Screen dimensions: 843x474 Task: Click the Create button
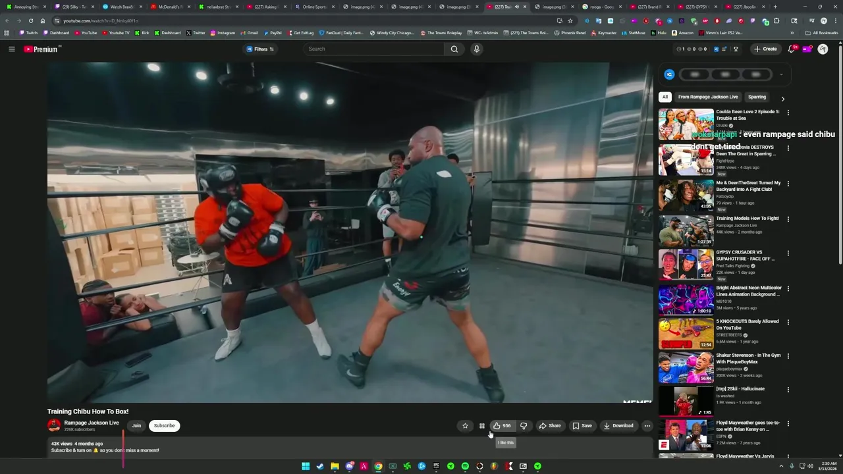765,49
